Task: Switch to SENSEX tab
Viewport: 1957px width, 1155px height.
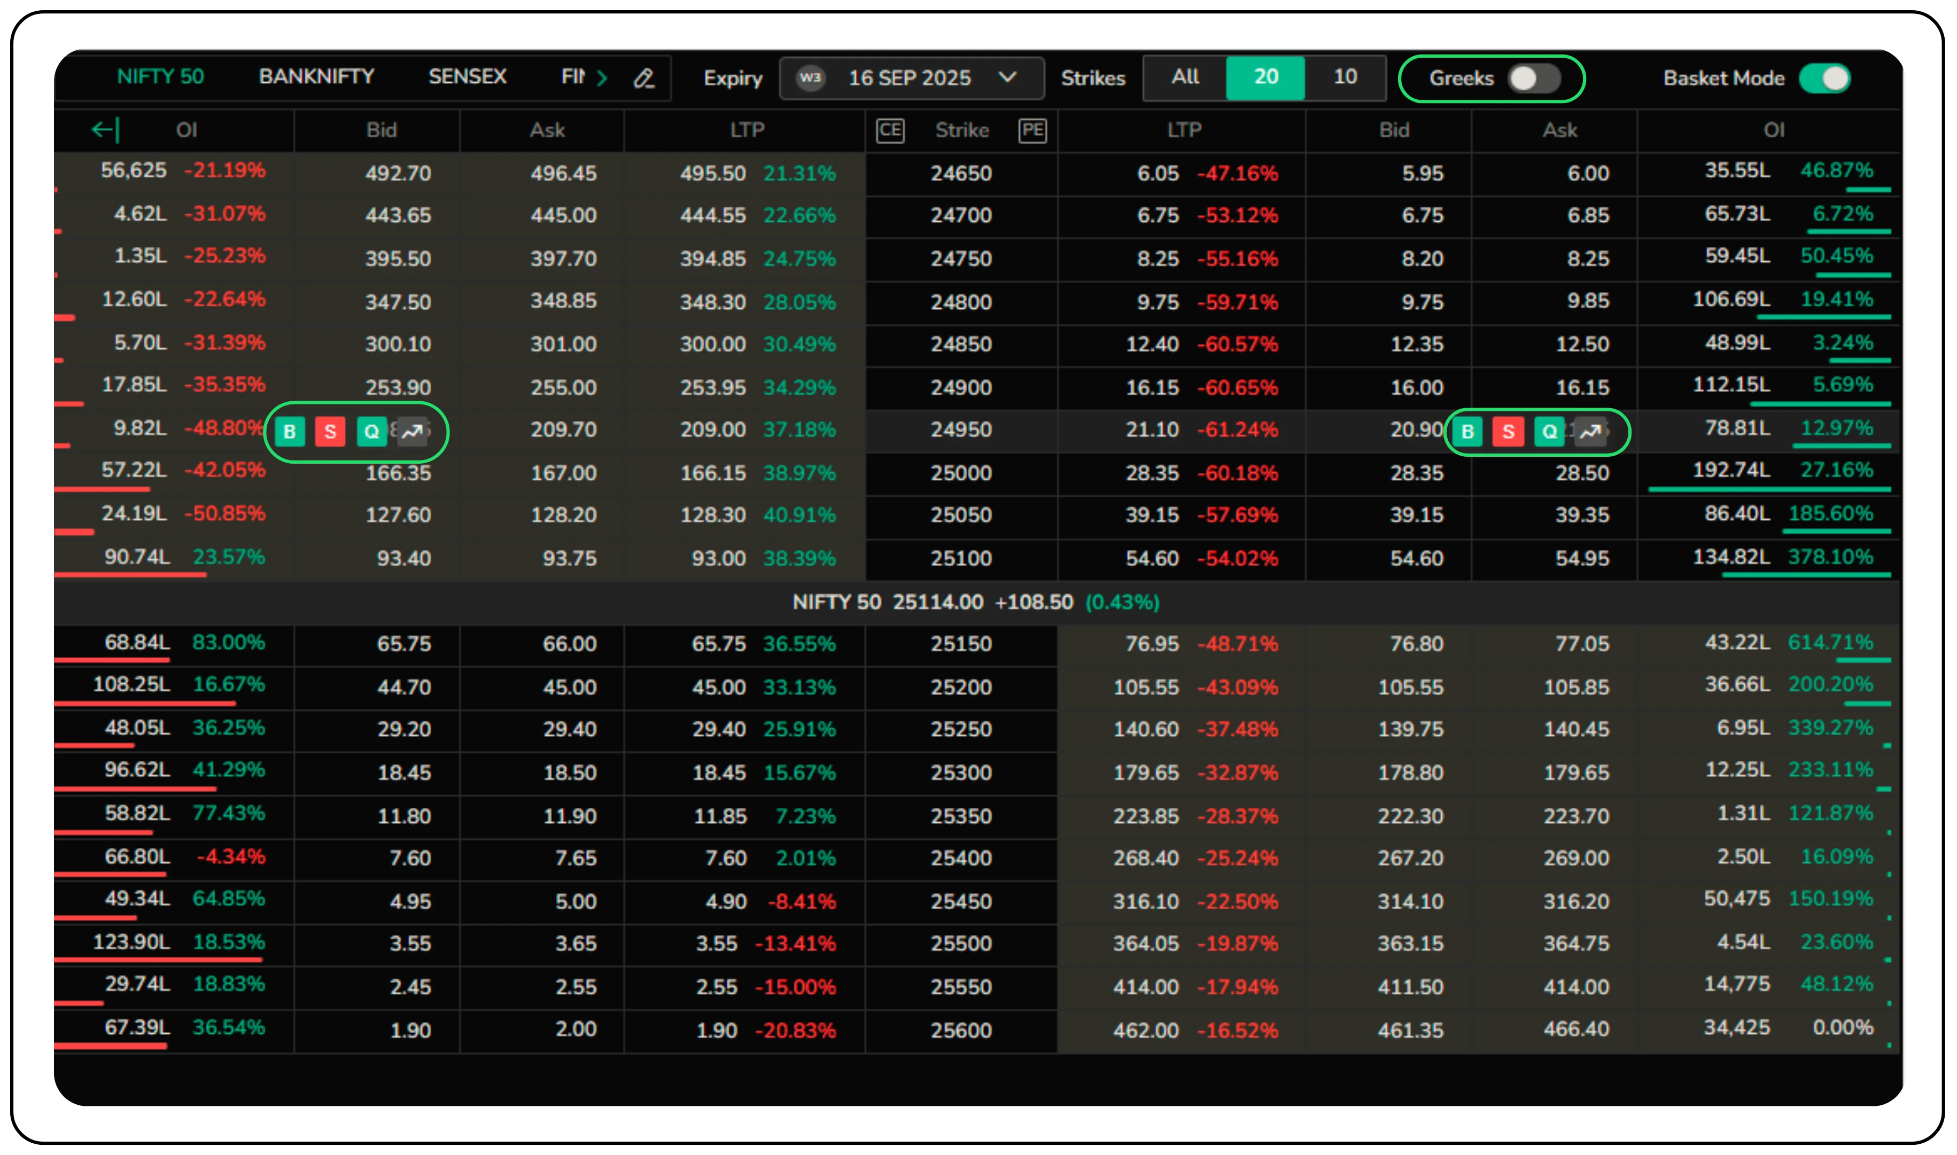Action: point(467,76)
